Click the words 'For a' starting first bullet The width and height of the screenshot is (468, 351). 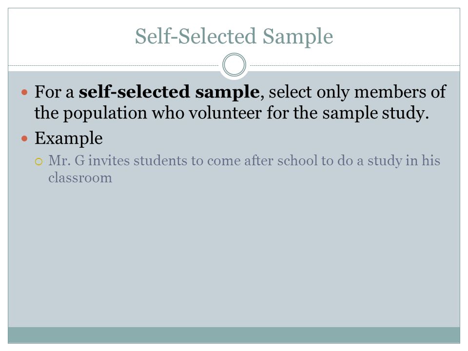[x=54, y=92]
